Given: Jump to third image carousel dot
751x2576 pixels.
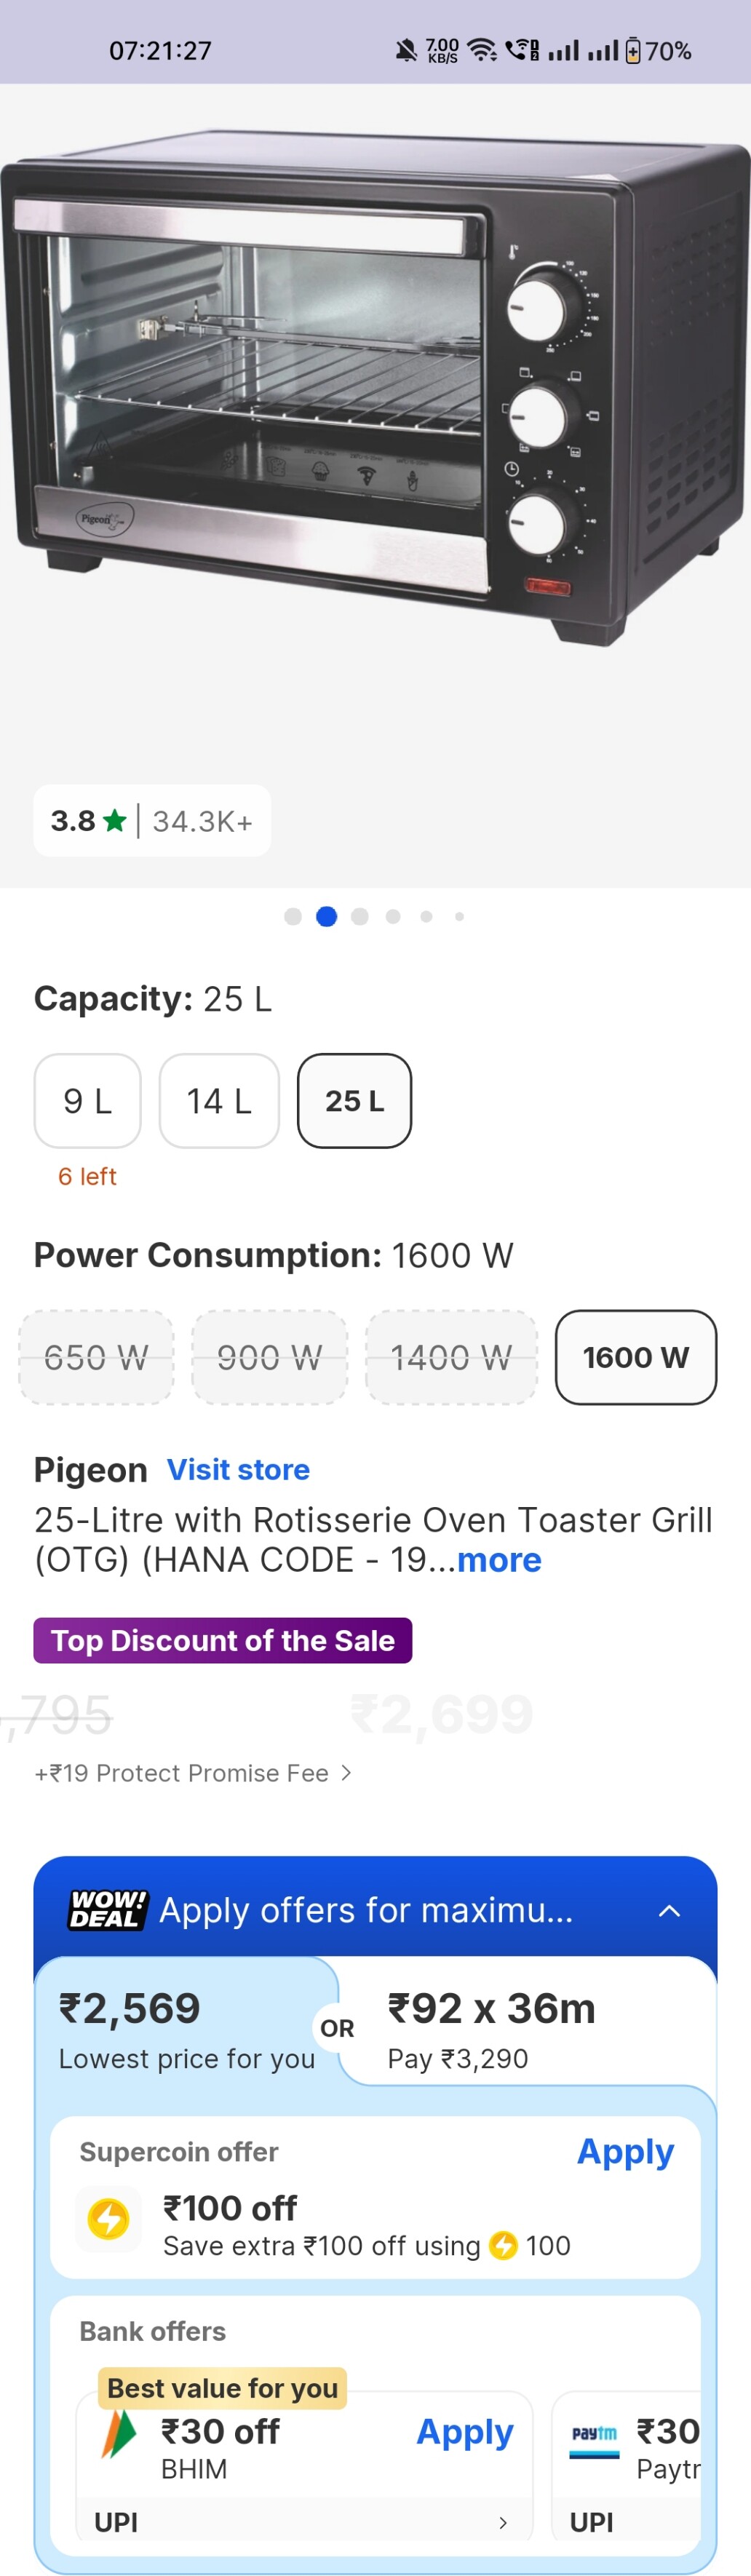Looking at the screenshot, I should pyautogui.click(x=360, y=917).
